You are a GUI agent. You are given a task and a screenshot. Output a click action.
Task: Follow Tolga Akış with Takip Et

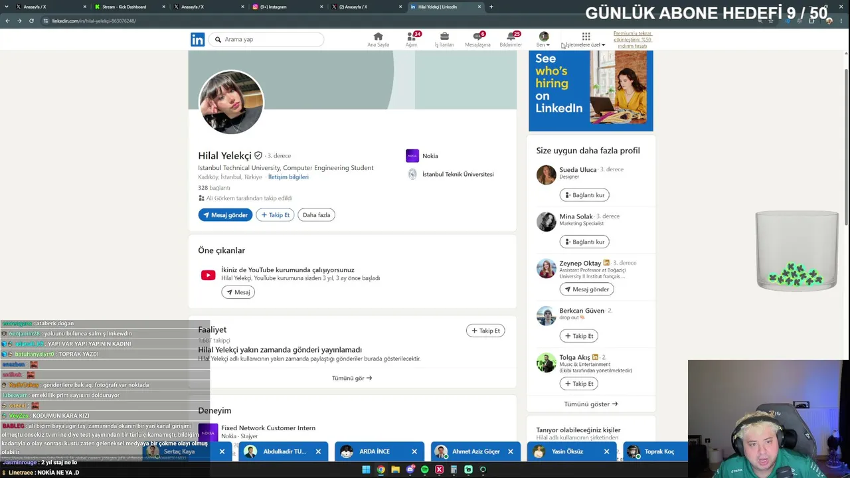578,384
